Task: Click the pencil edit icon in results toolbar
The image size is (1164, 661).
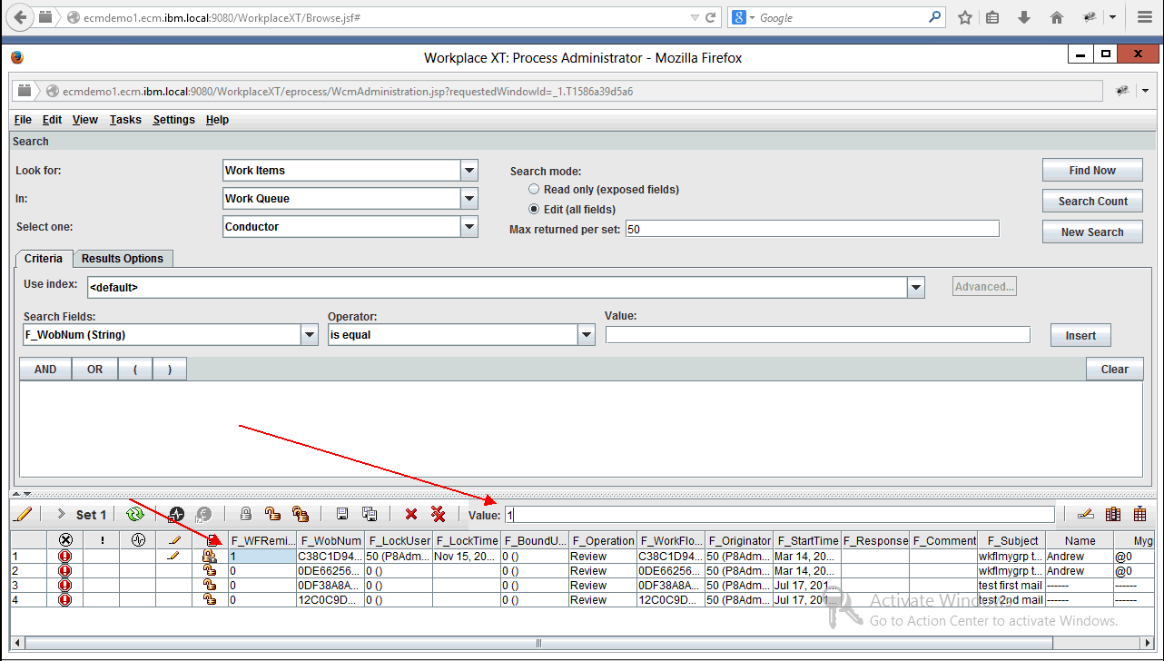Action: coord(24,515)
